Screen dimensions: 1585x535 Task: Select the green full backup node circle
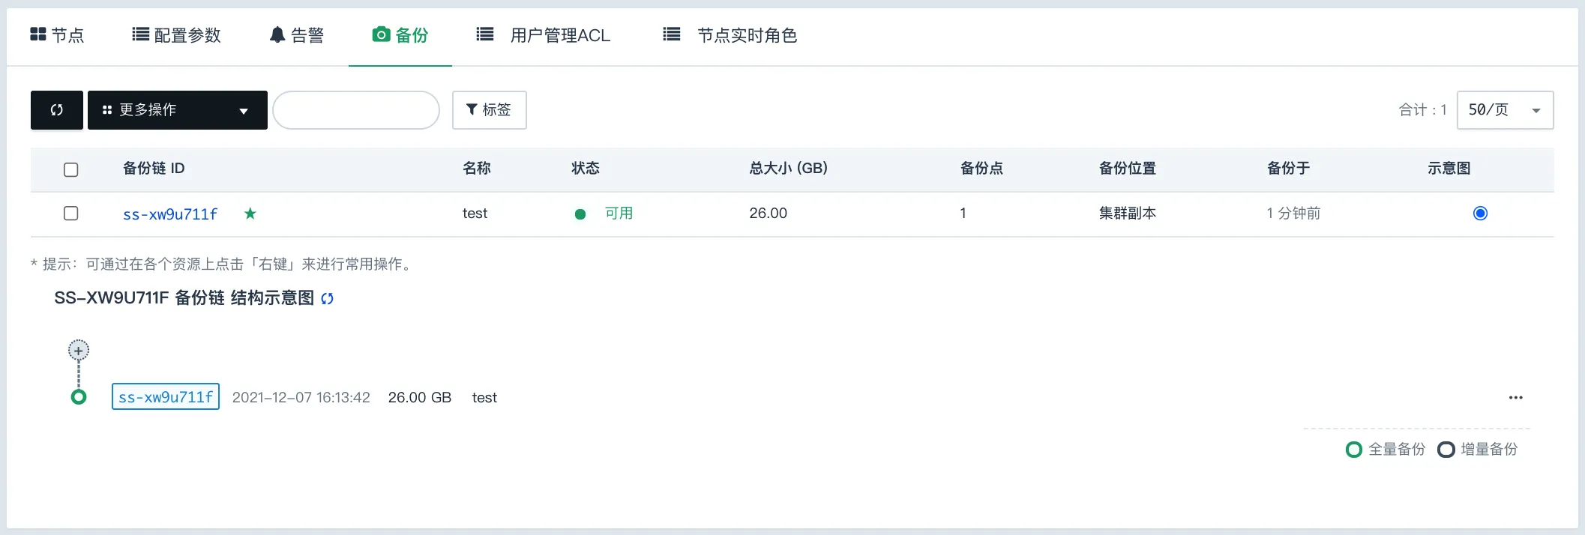[78, 396]
